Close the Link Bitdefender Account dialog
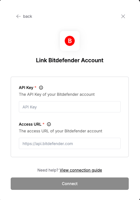The image size is (140, 200). [123, 16]
